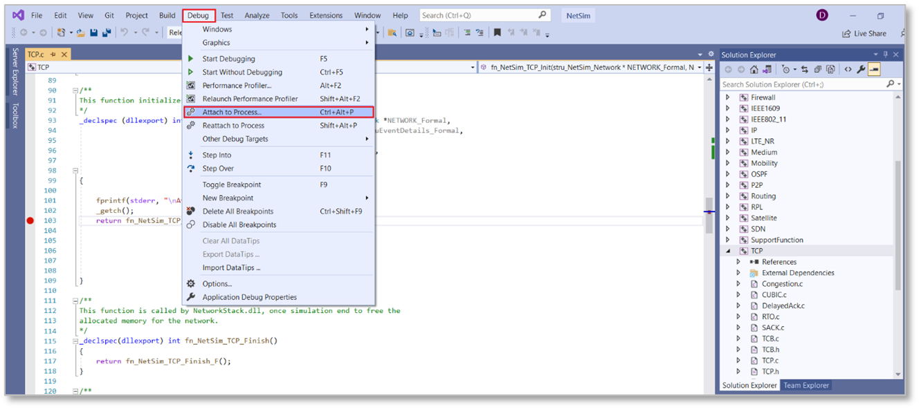Open the Windows submenu in Debug menu
This screenshot has height=409, width=919.
tap(278, 29)
